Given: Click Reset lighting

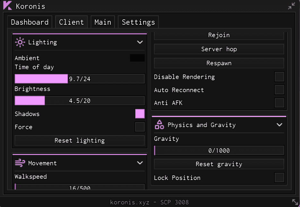Looking at the screenshot, I should (x=79, y=140).
